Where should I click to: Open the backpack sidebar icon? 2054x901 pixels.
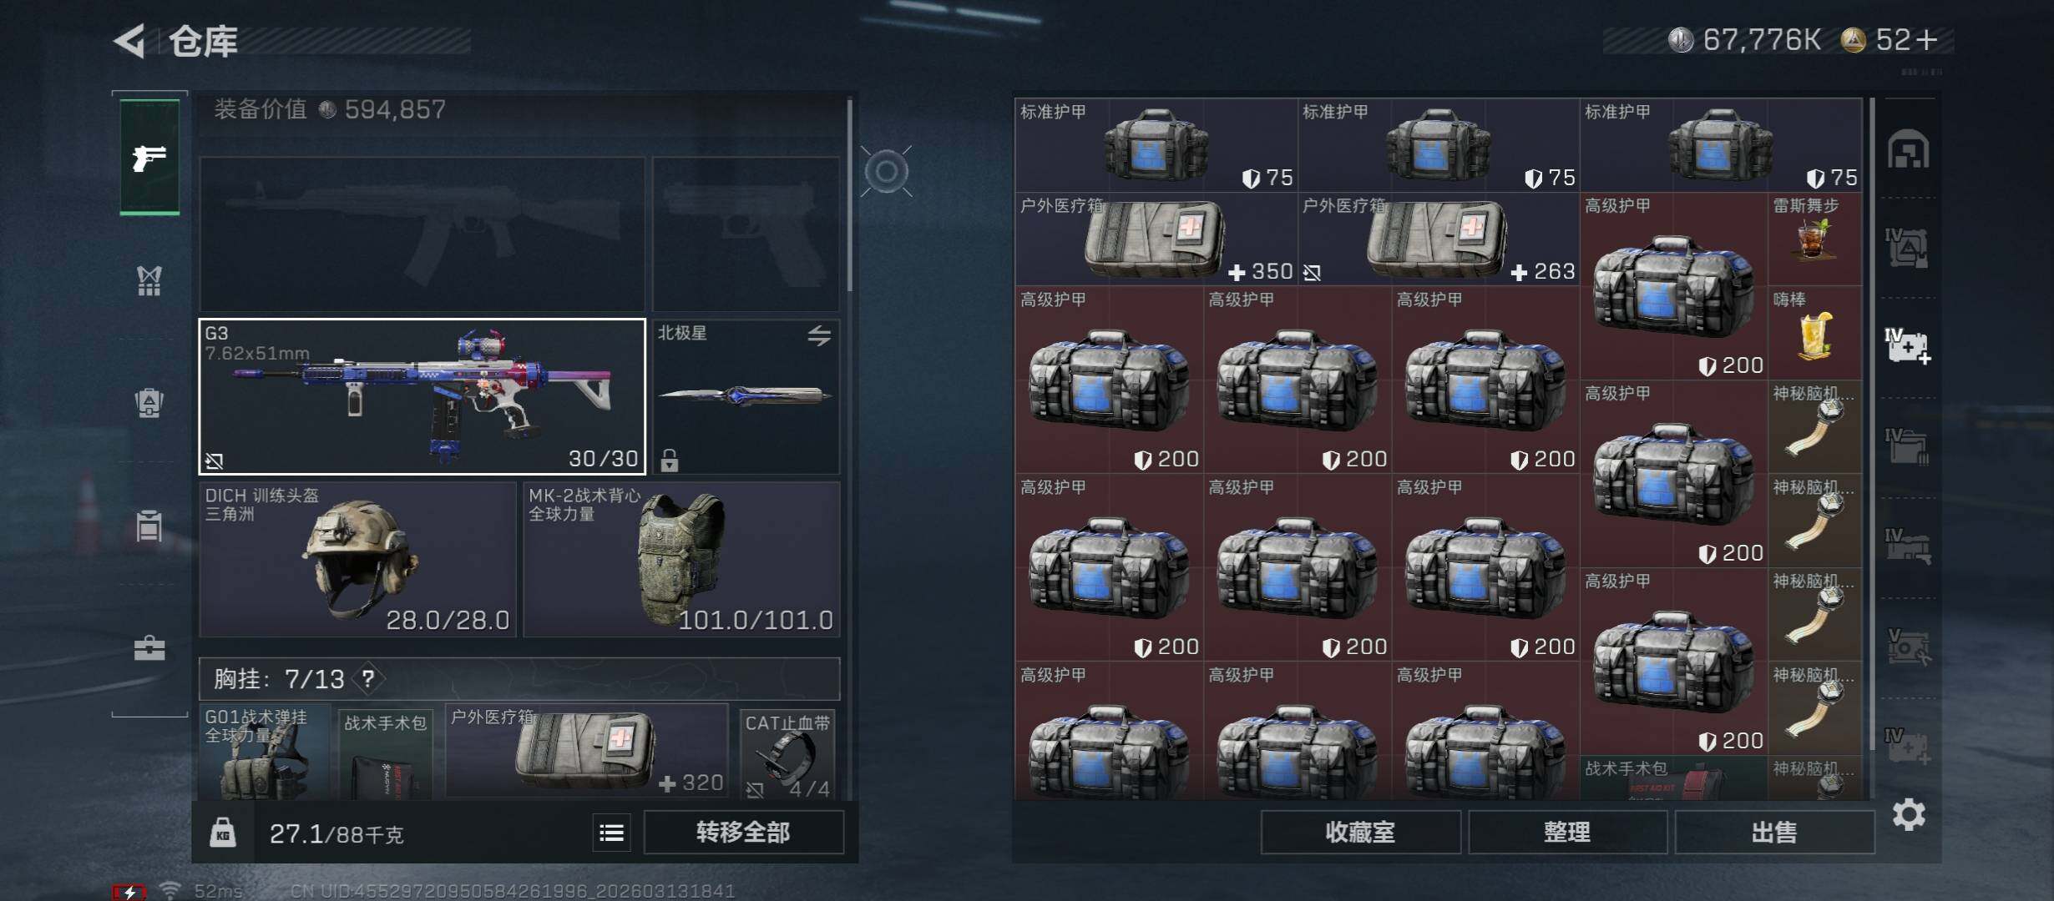[149, 403]
